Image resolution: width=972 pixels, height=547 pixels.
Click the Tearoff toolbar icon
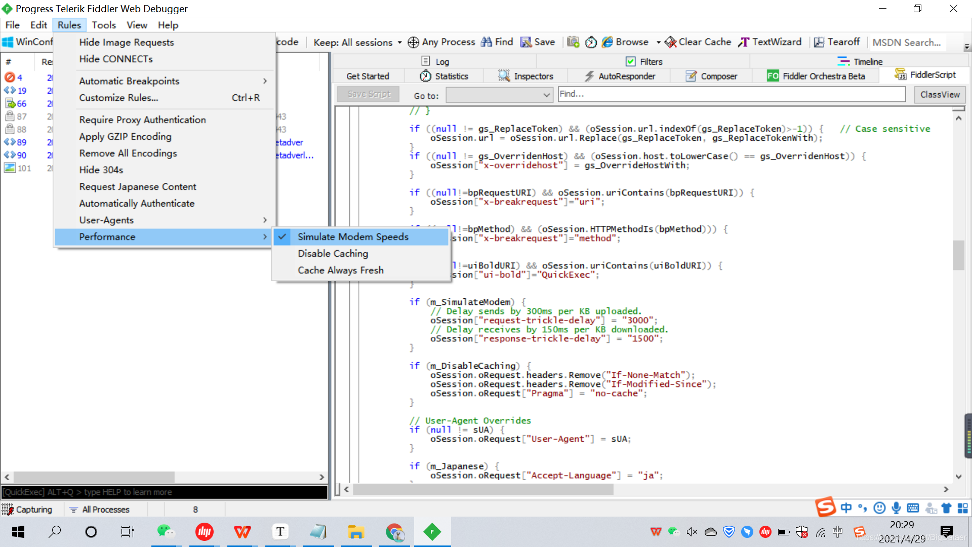pyautogui.click(x=819, y=42)
